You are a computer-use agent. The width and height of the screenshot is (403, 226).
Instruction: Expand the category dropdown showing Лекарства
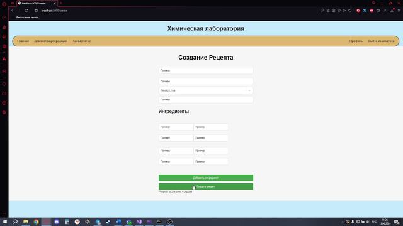[x=206, y=90]
